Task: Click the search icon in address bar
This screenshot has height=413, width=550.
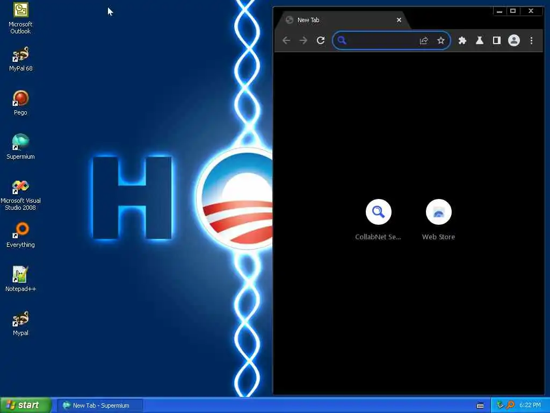Action: (342, 41)
